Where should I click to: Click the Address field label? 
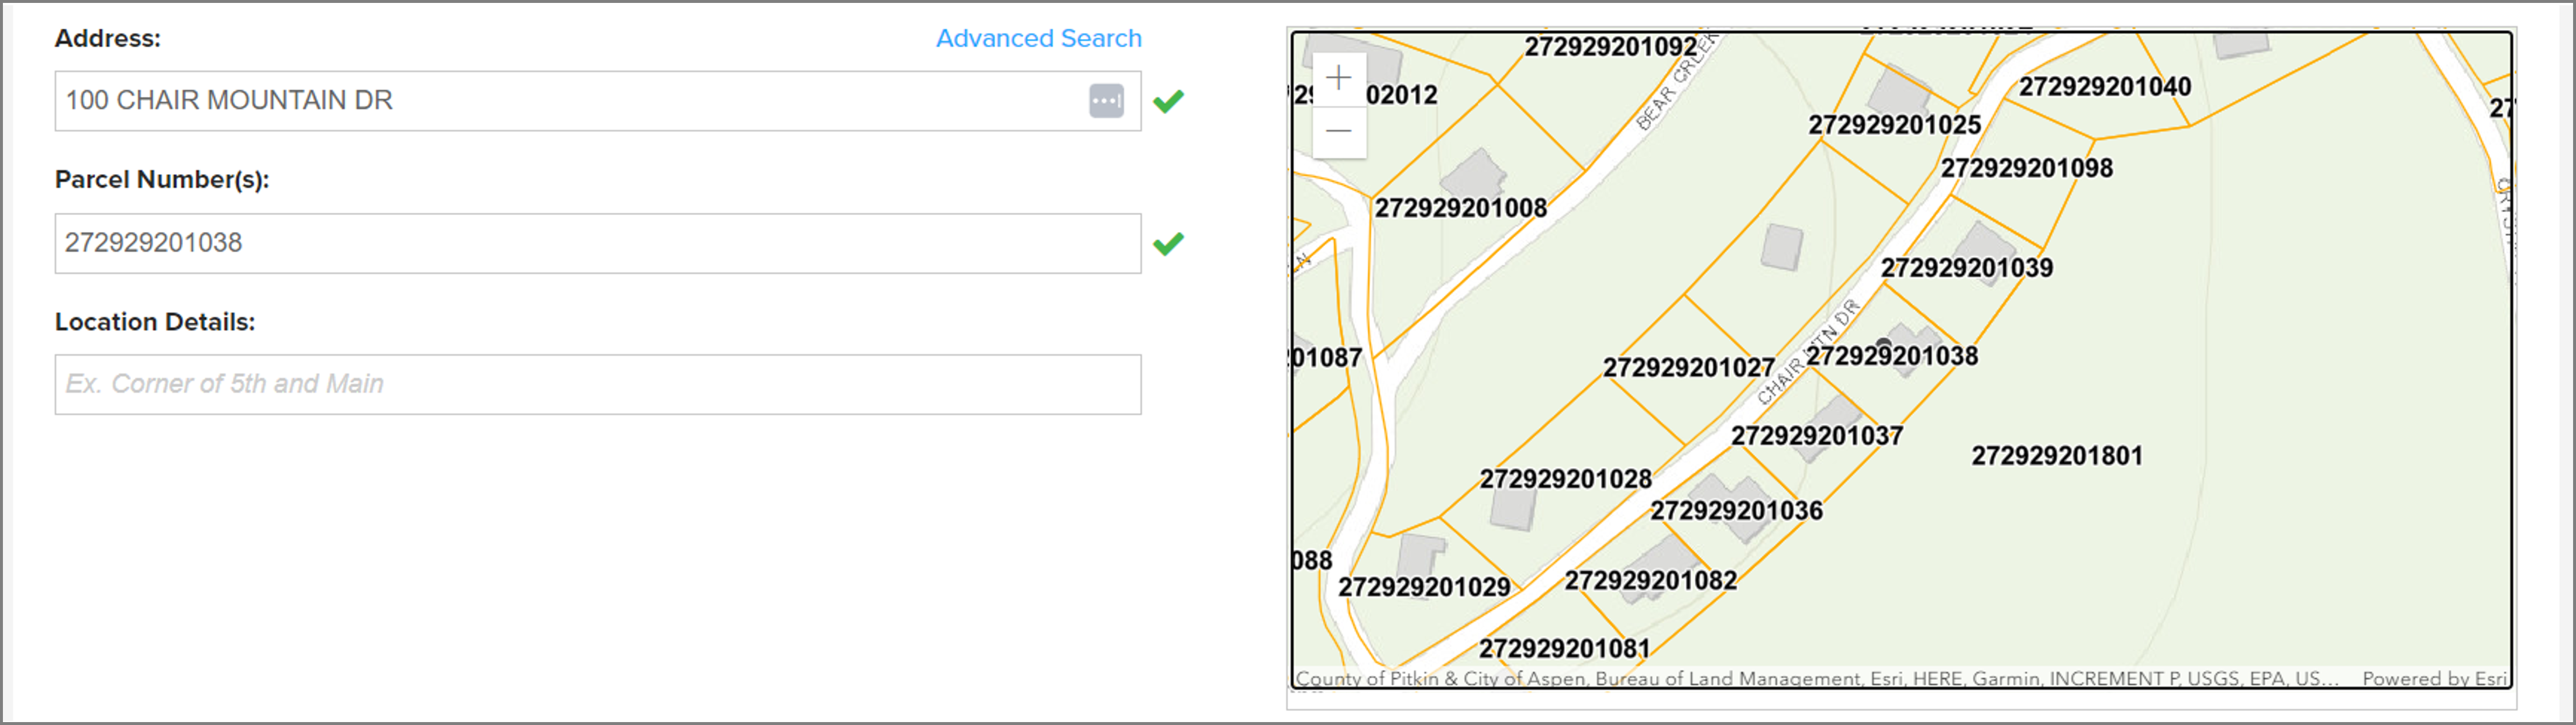tap(107, 38)
